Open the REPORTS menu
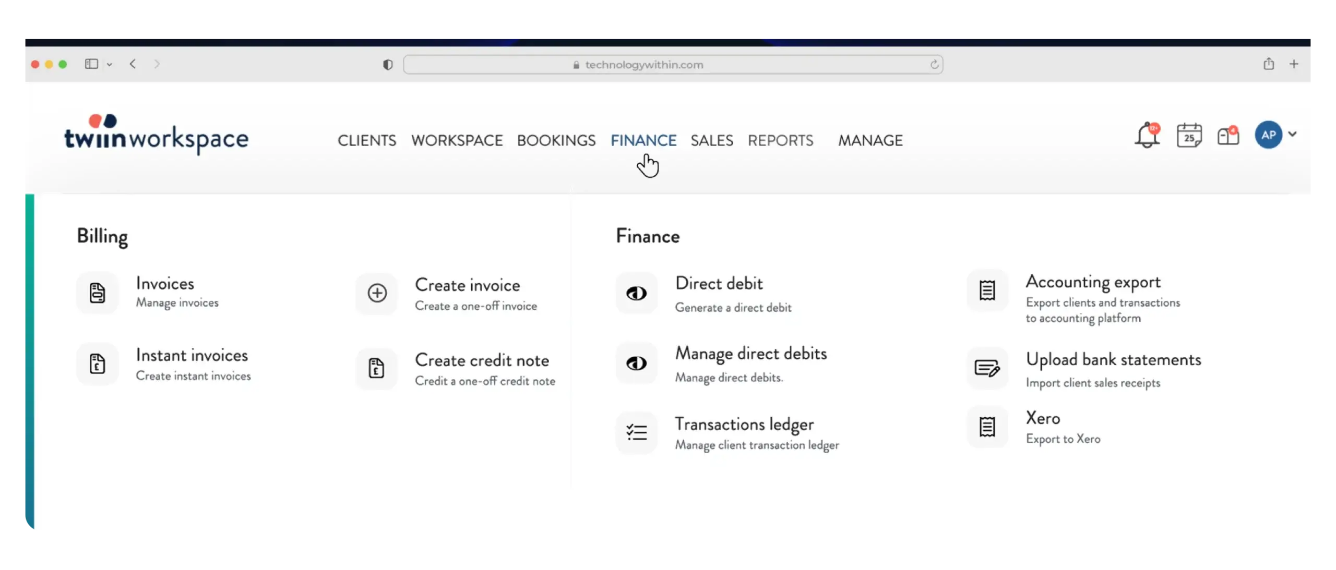 tap(780, 140)
